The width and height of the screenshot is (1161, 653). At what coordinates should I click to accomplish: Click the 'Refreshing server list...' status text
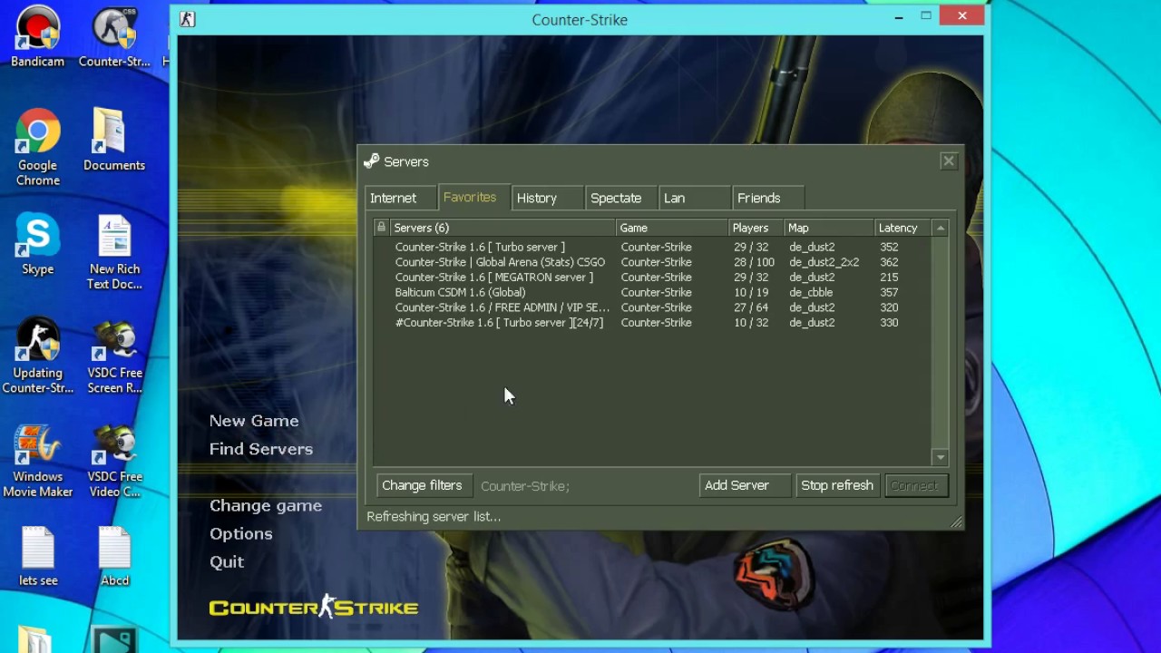tap(434, 516)
